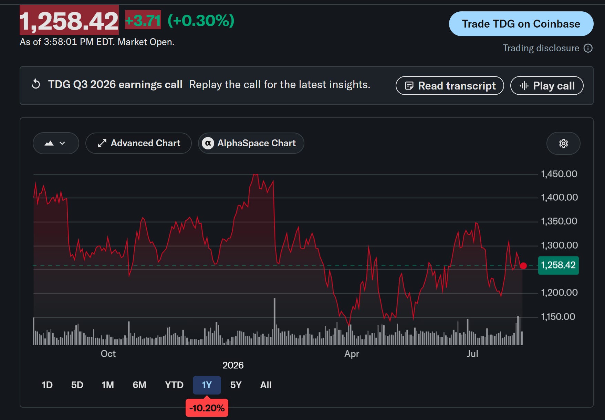
Task: Click the Jul date axis label
Action: pyautogui.click(x=472, y=354)
